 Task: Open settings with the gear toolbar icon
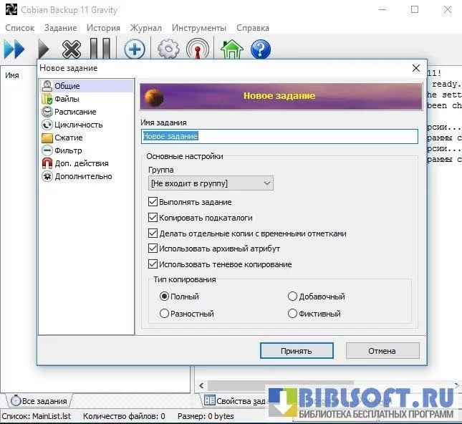click(168, 49)
